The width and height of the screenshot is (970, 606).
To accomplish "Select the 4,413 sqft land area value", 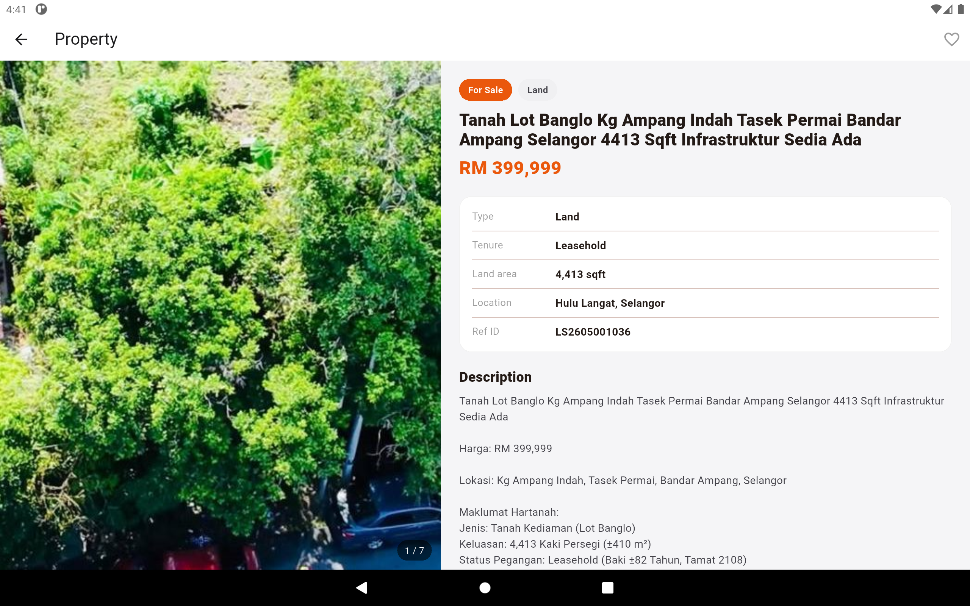I will pos(580,274).
